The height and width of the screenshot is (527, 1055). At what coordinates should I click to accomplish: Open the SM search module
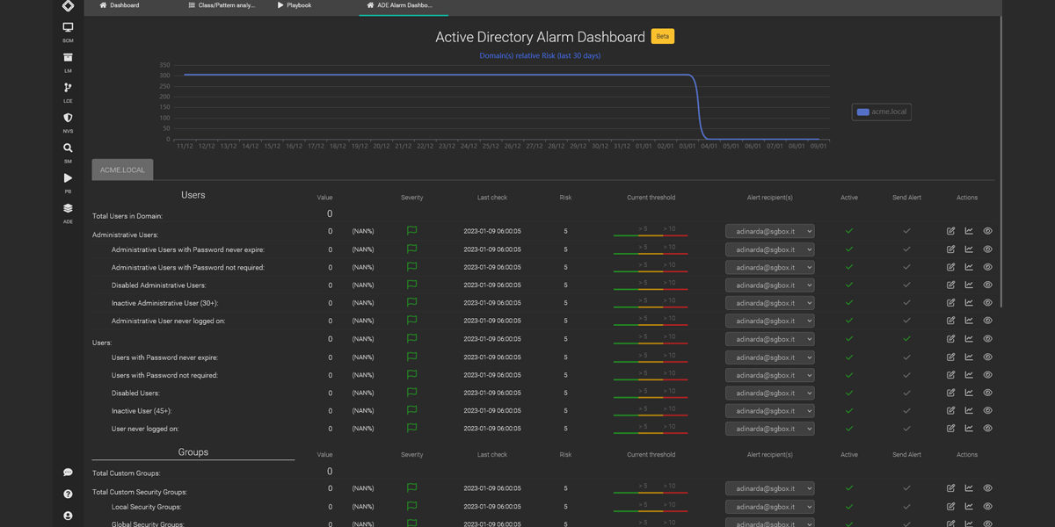[68, 150]
